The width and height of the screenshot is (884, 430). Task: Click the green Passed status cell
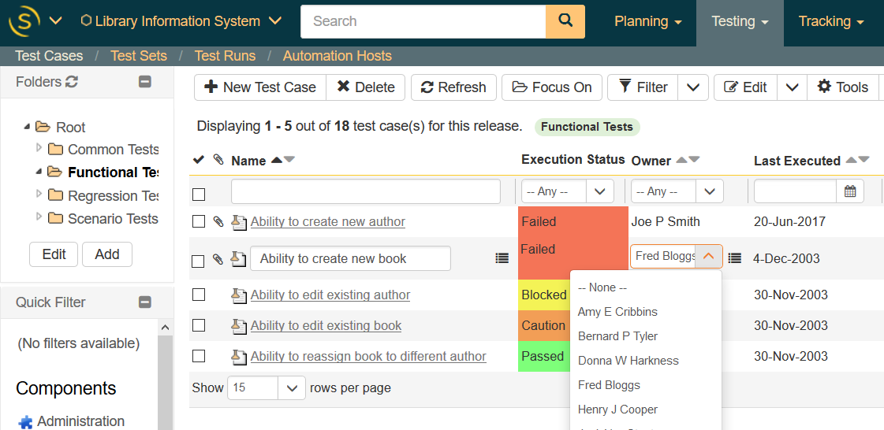pyautogui.click(x=543, y=356)
